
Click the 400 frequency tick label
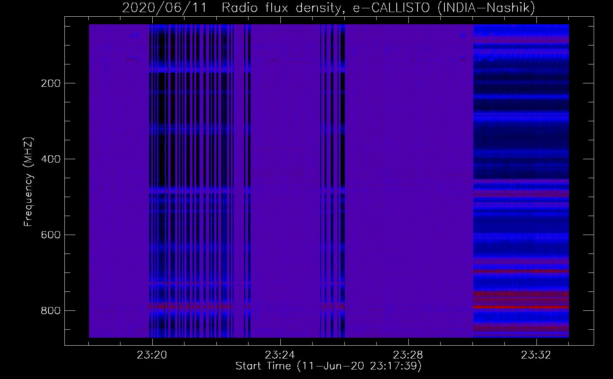50,159
